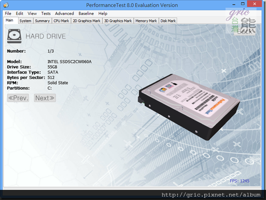The height and width of the screenshot is (200, 266).
Task: Open the Edit menu
Action: click(x=19, y=13)
